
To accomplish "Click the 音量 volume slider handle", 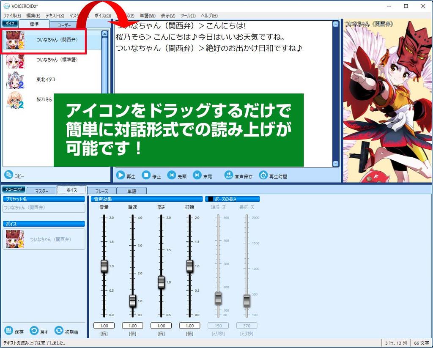I will tap(104, 266).
